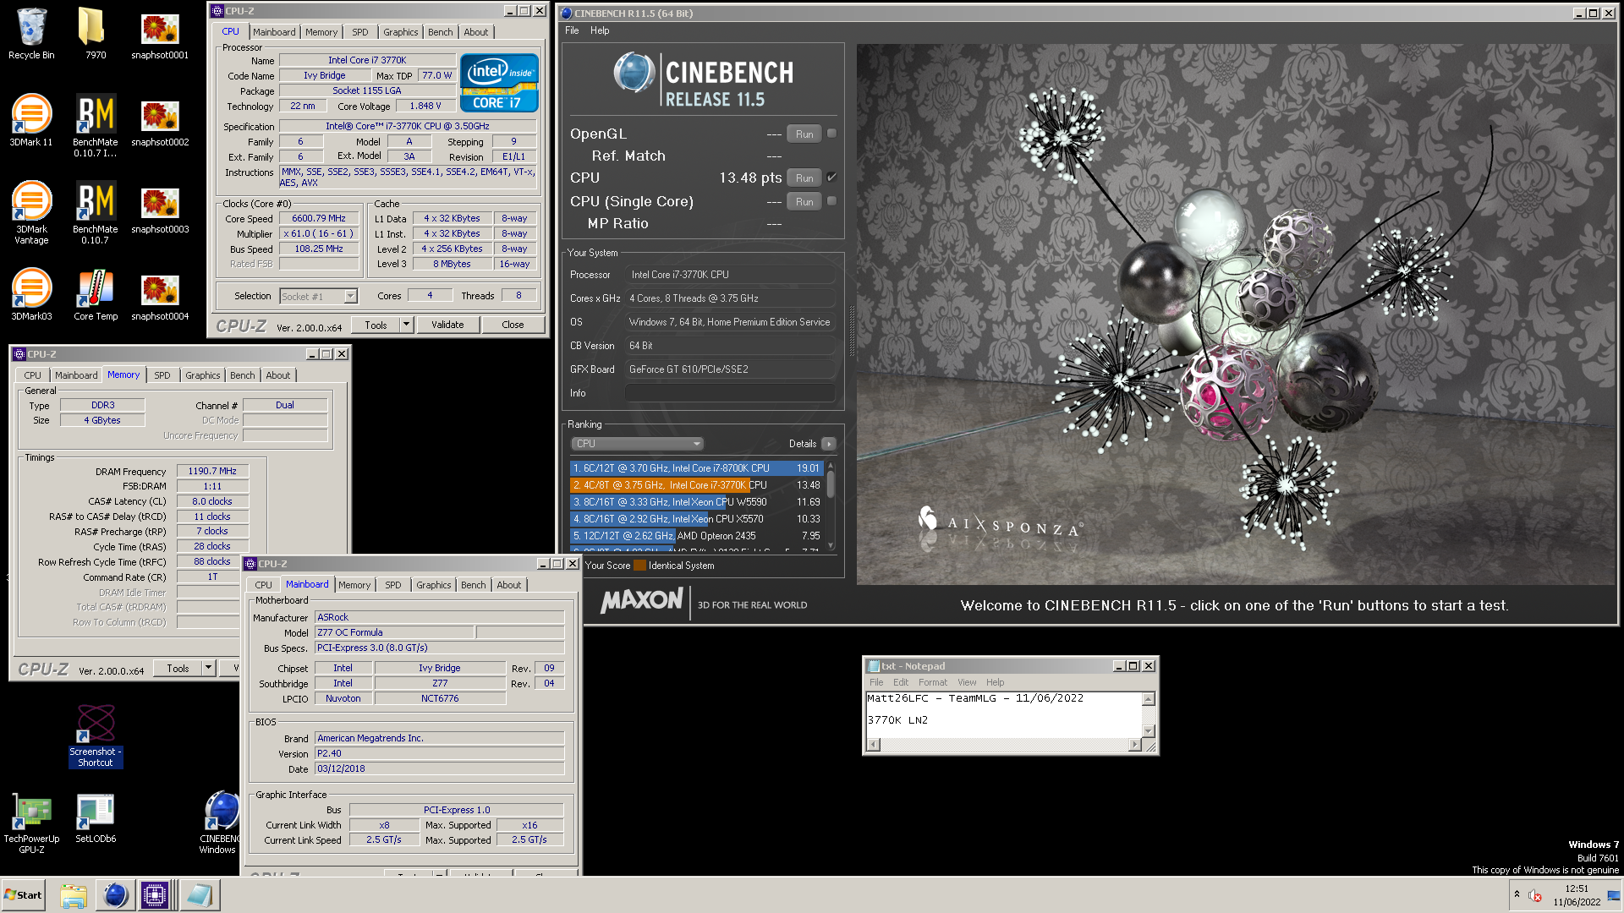Click the muted volume tray icon

click(x=1535, y=895)
